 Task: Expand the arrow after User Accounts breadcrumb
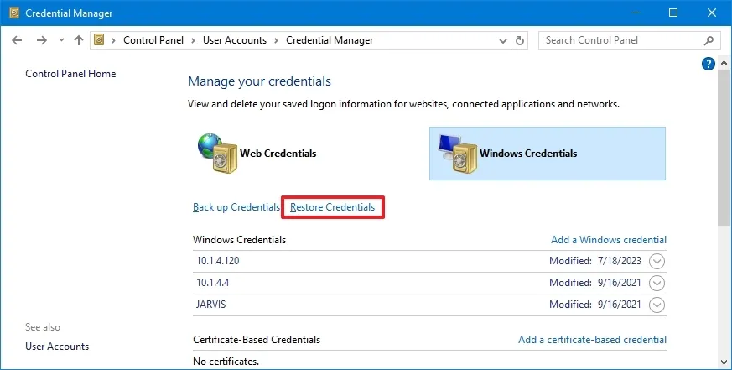pyautogui.click(x=276, y=40)
